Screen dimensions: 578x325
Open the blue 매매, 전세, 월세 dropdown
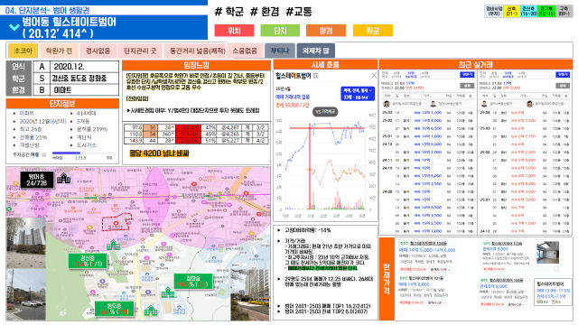[358, 93]
